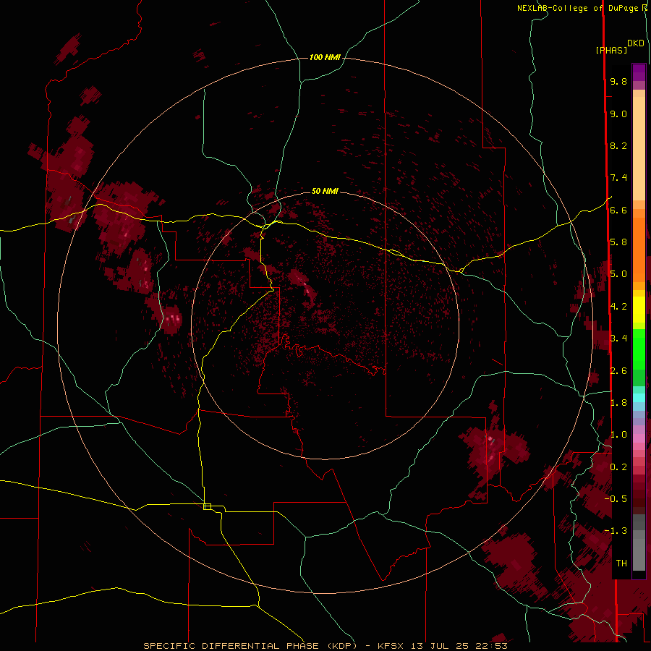651x651 pixels.
Task: Click the -1.3 scale value
Action: pos(616,531)
